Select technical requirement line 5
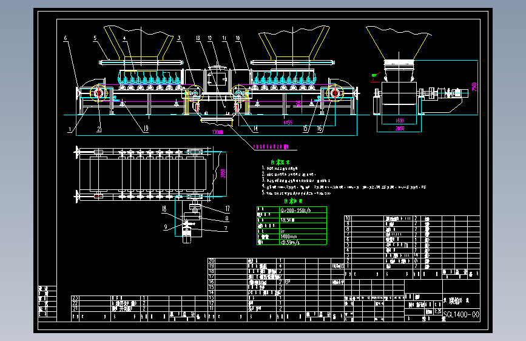Viewport: 526px width, 341px height. 296,193
